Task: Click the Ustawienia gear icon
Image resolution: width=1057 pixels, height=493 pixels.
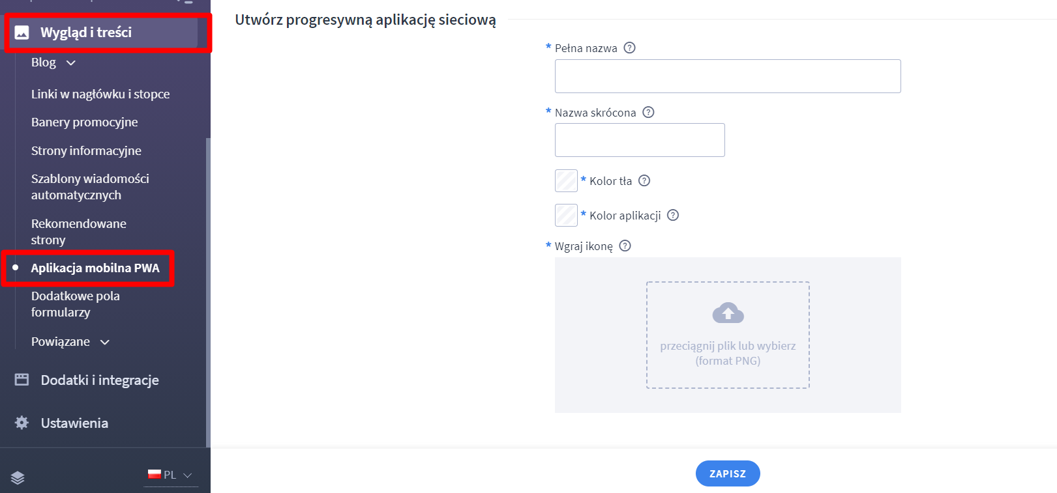Action: pyautogui.click(x=22, y=423)
